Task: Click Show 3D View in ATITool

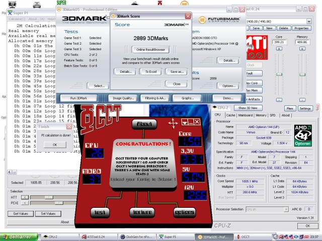Action: point(248,108)
